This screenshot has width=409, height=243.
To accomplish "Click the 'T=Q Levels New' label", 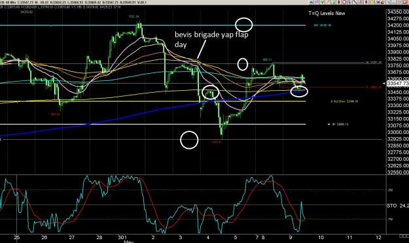I will point(327,13).
